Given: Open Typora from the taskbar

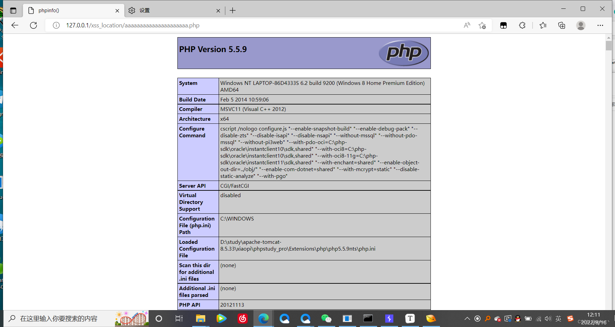Looking at the screenshot, I should pyautogui.click(x=410, y=319).
